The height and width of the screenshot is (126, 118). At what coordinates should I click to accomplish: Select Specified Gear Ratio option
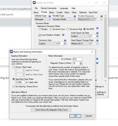click(14, 79)
